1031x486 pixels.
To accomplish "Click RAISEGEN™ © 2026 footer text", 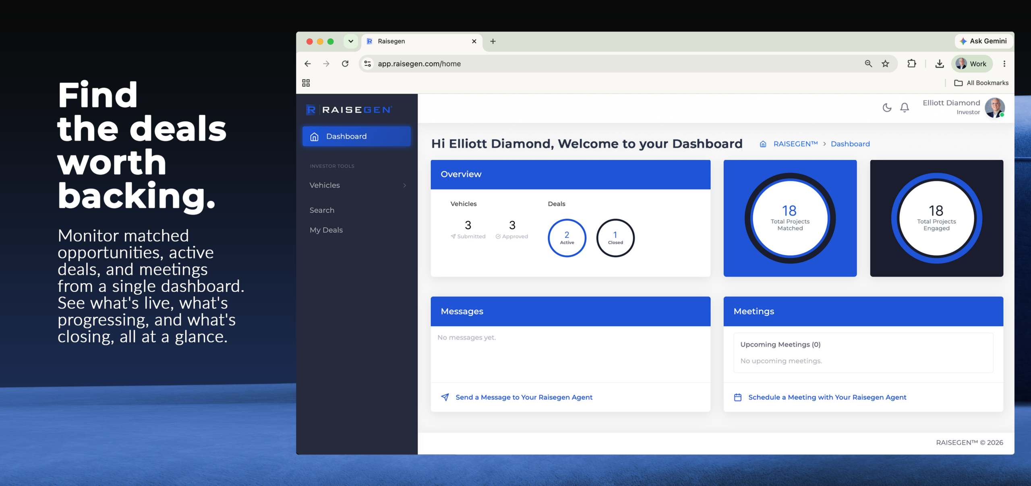I will pos(969,443).
